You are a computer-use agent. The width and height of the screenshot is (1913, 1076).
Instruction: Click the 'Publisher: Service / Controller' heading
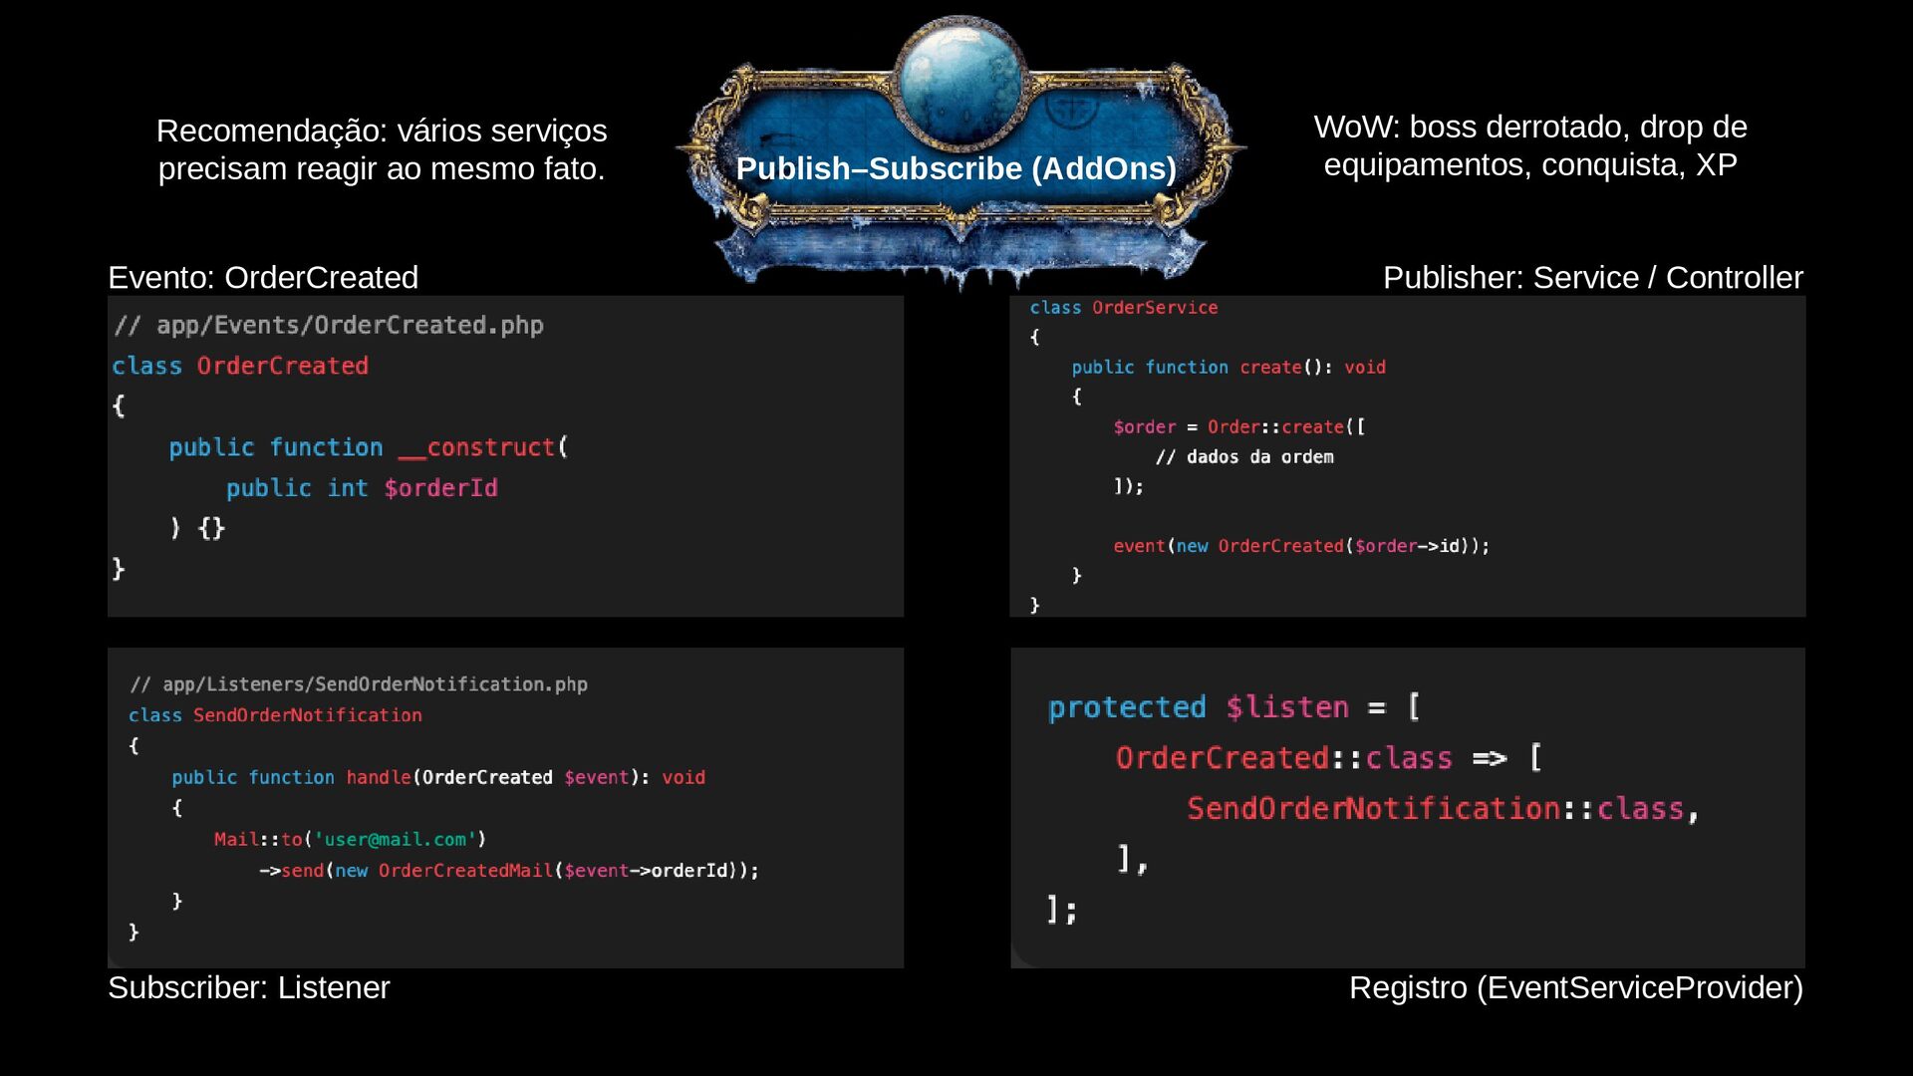[1592, 277]
